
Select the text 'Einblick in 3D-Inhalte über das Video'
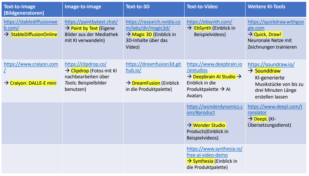[x=151, y=41]
